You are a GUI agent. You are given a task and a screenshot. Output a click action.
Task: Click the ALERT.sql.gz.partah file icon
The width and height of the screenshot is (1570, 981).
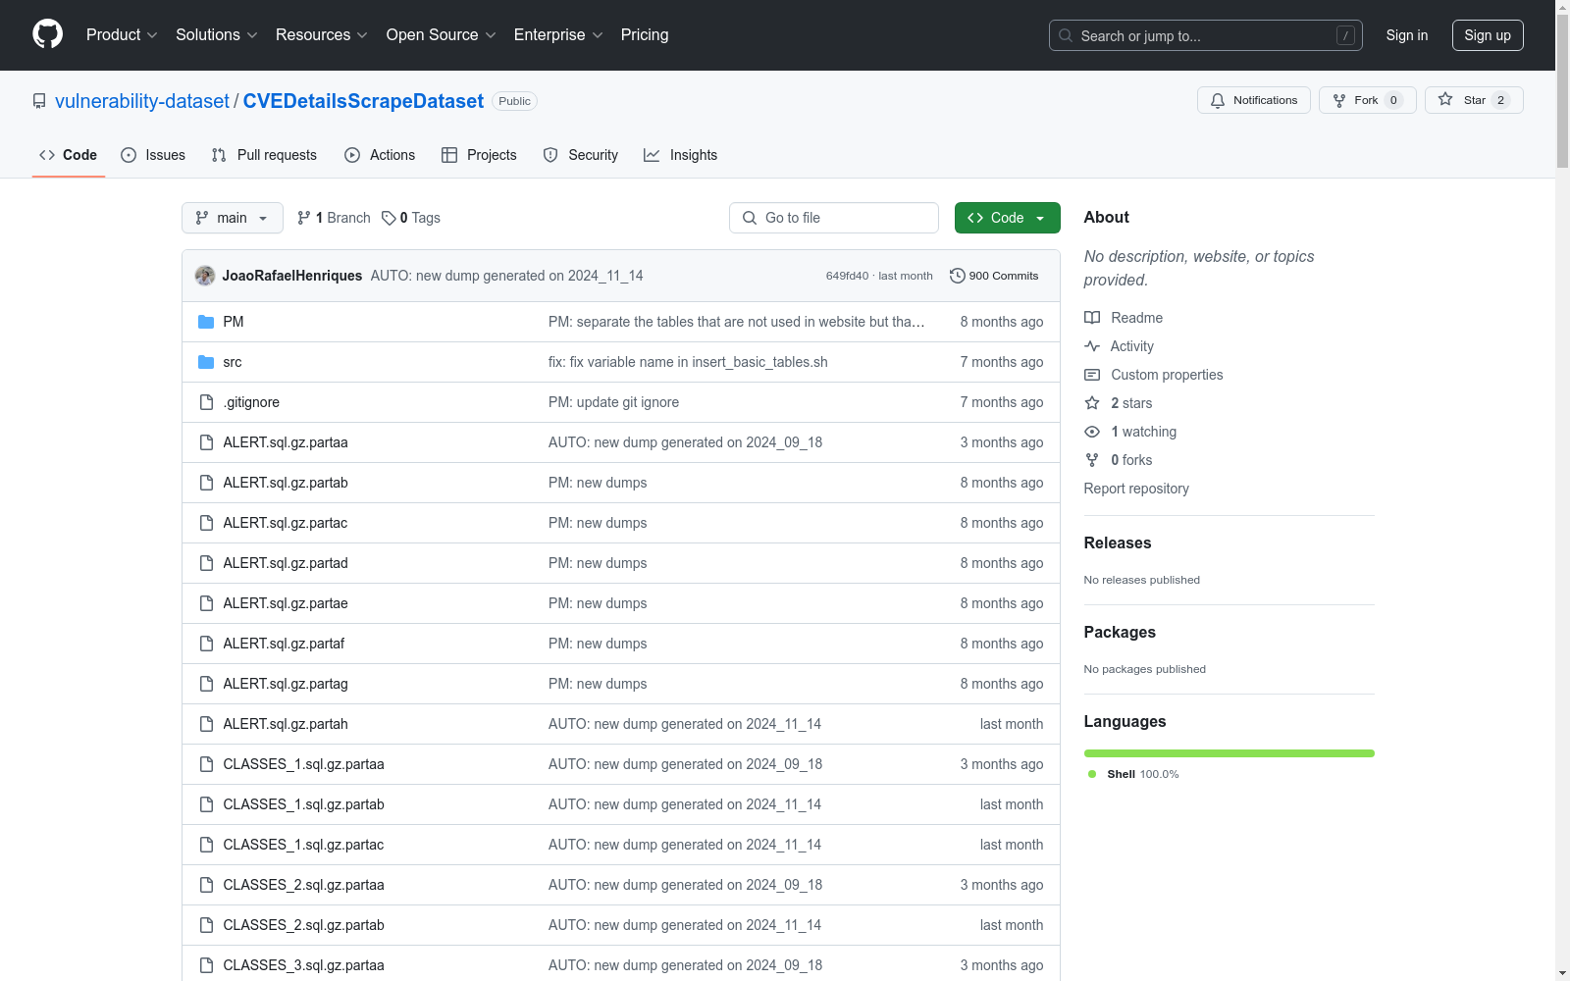pos(206,724)
